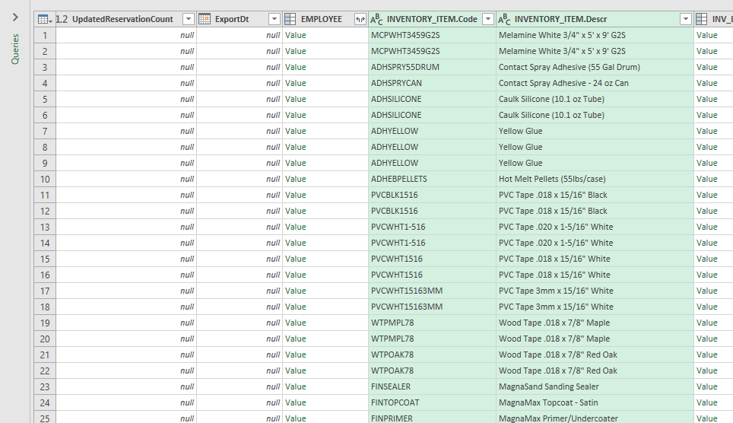Click the table type icon on EMPLOYEE column

point(290,19)
